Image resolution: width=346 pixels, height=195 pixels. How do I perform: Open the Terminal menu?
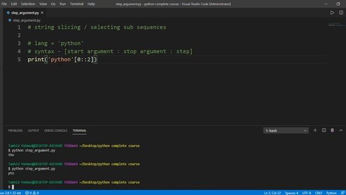pyautogui.click(x=77, y=4)
